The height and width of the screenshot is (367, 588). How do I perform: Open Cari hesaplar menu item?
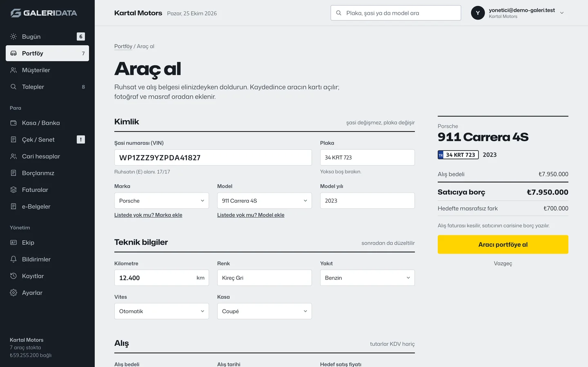(47, 156)
